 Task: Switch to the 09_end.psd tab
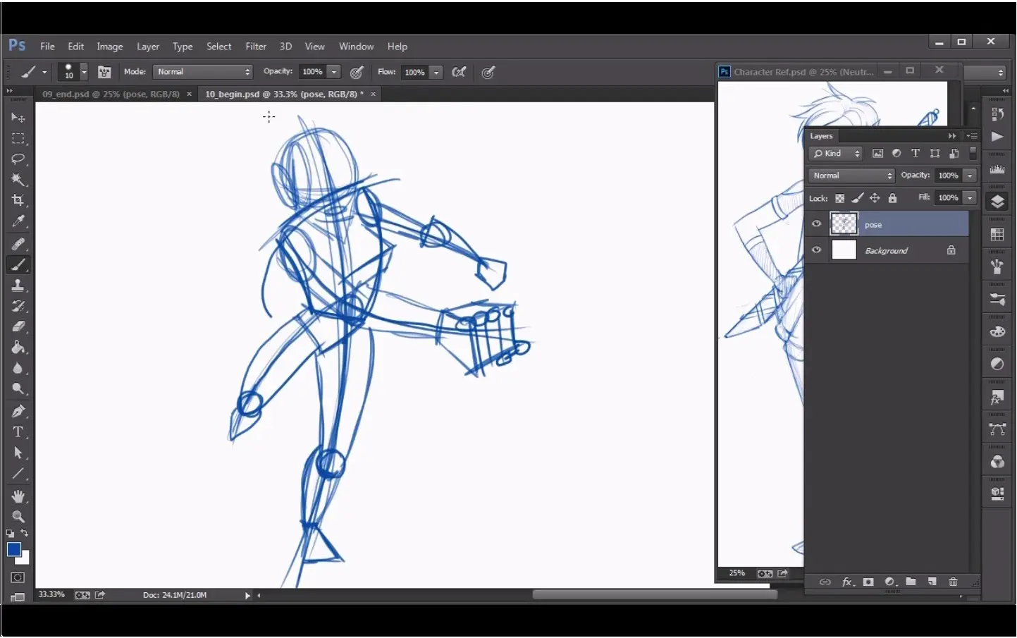pyautogui.click(x=111, y=94)
